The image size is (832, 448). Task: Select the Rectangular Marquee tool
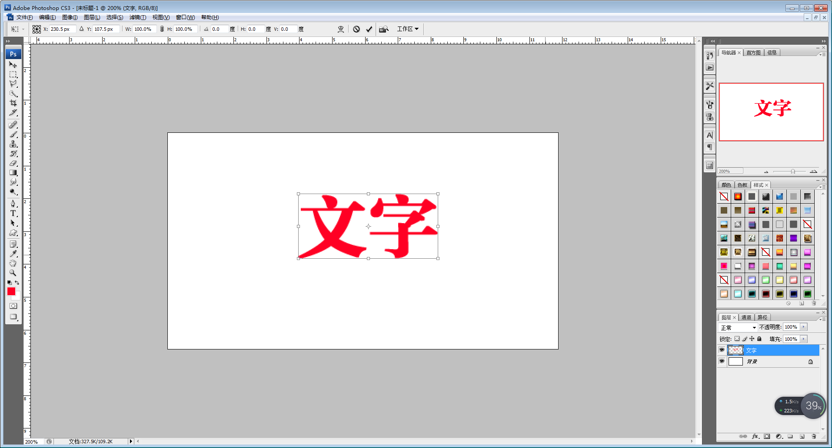13,74
